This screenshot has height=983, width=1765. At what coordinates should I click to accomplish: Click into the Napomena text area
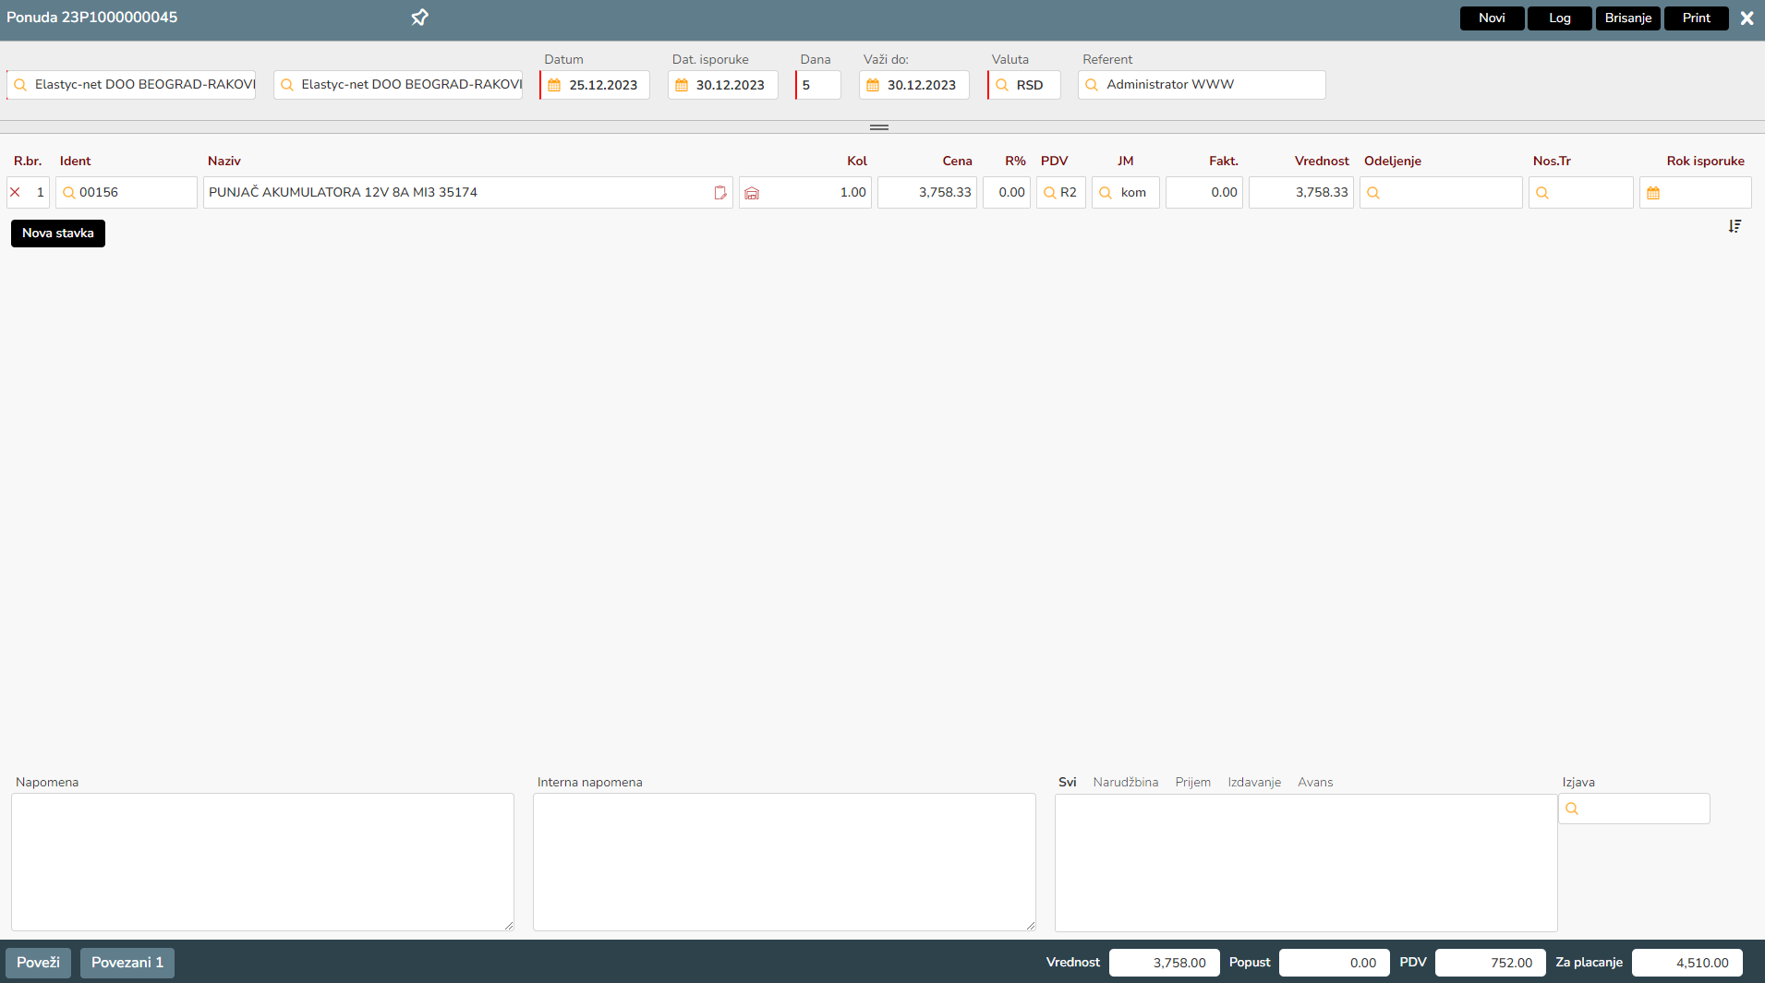[x=262, y=861]
